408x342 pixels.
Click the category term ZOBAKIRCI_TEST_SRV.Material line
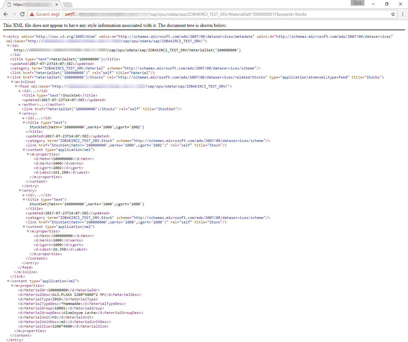(135, 68)
